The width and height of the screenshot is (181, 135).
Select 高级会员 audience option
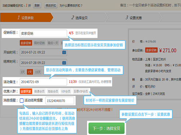tap(53, 91)
